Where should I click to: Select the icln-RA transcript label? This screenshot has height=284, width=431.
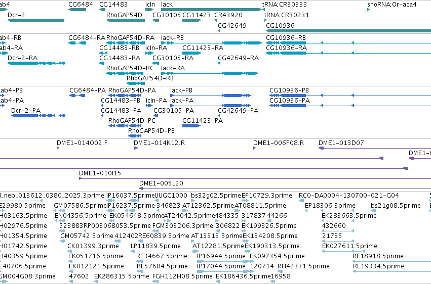click(156, 48)
